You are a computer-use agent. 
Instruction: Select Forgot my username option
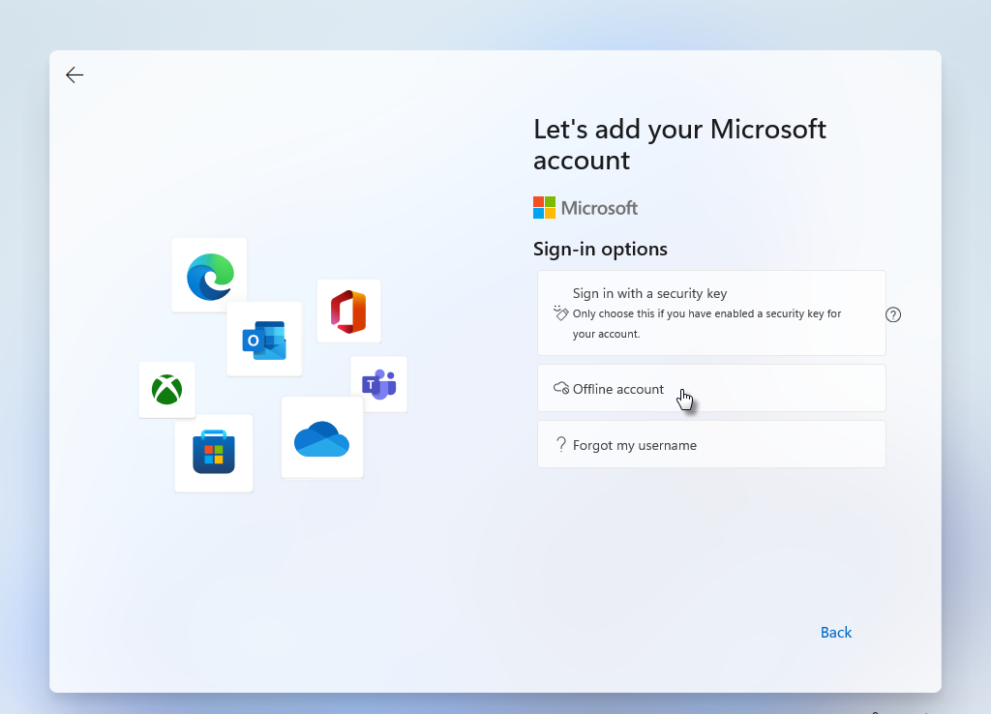pos(711,444)
